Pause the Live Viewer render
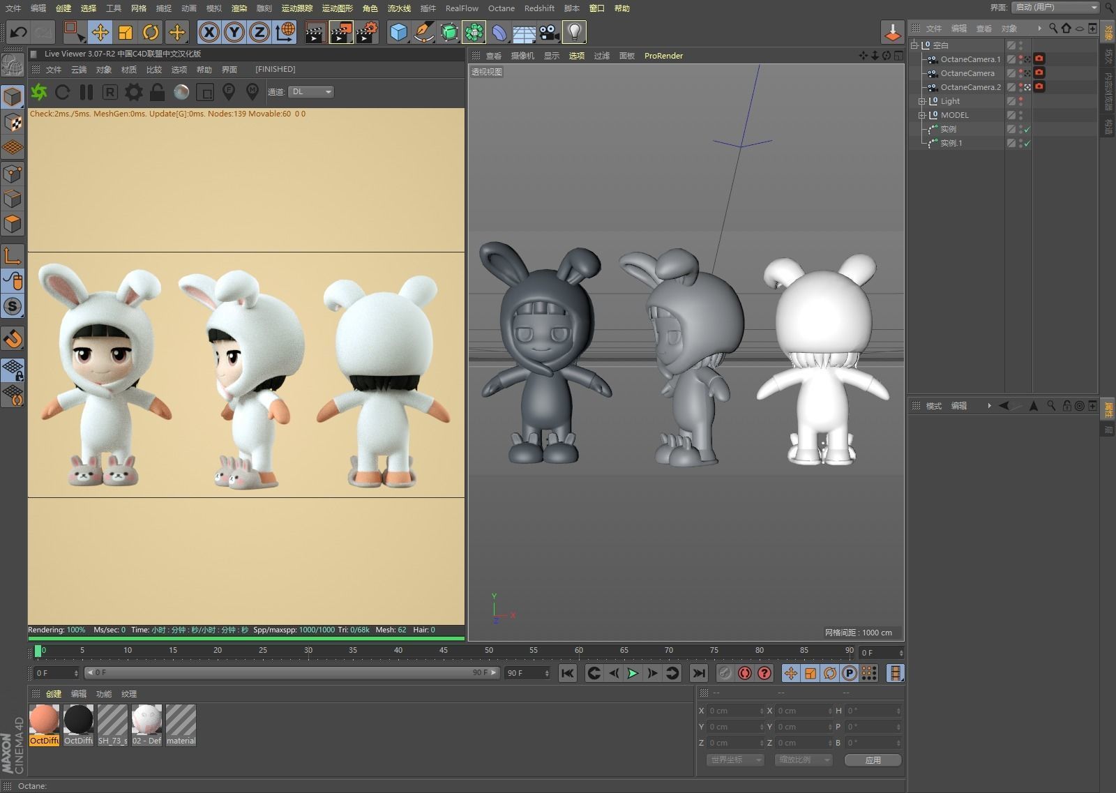This screenshot has height=793, width=1116. tap(86, 92)
